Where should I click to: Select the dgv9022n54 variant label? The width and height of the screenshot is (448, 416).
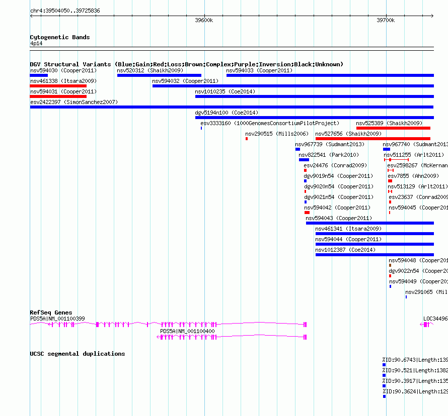(418, 271)
